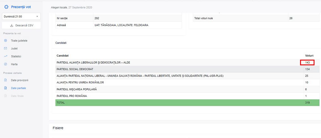Select PARTIDUL PRO ROMÂNIA row

[187, 96]
